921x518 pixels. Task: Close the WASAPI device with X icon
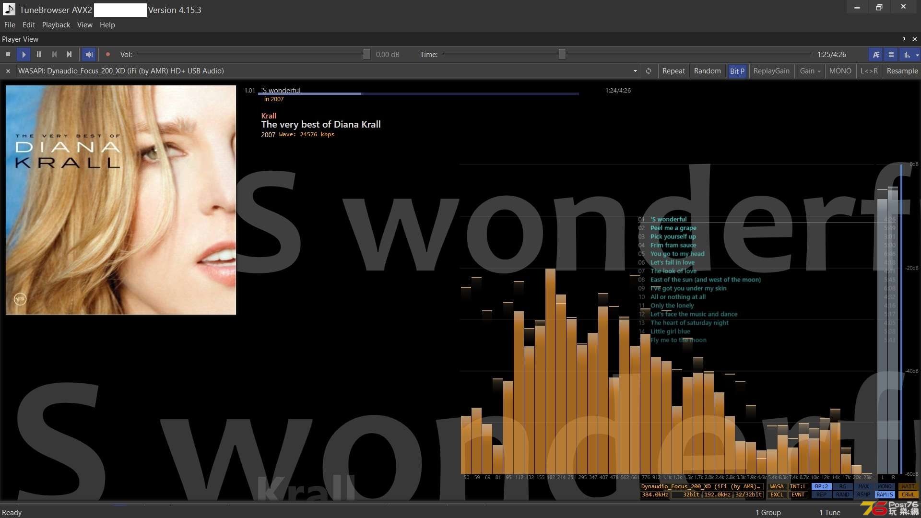pos(8,71)
